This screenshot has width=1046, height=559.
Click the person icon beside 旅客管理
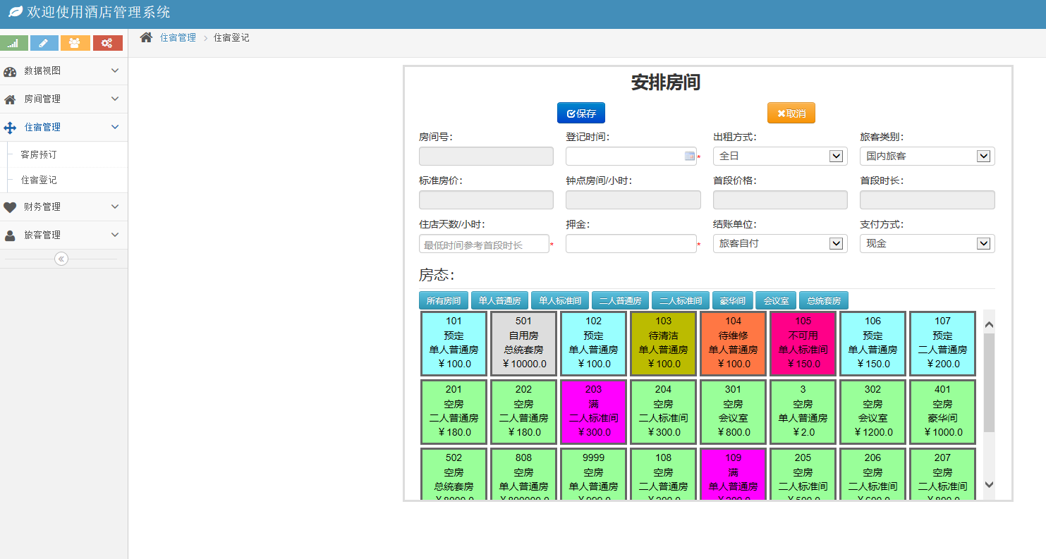click(x=10, y=235)
